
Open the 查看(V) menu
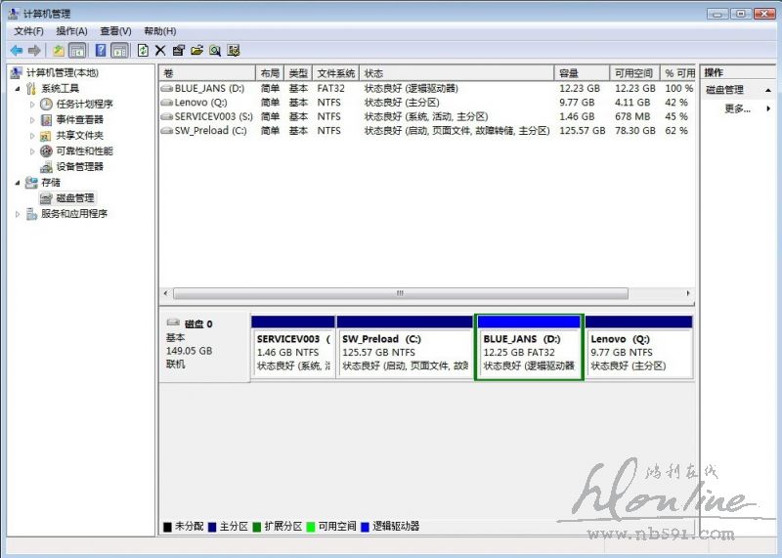115,31
